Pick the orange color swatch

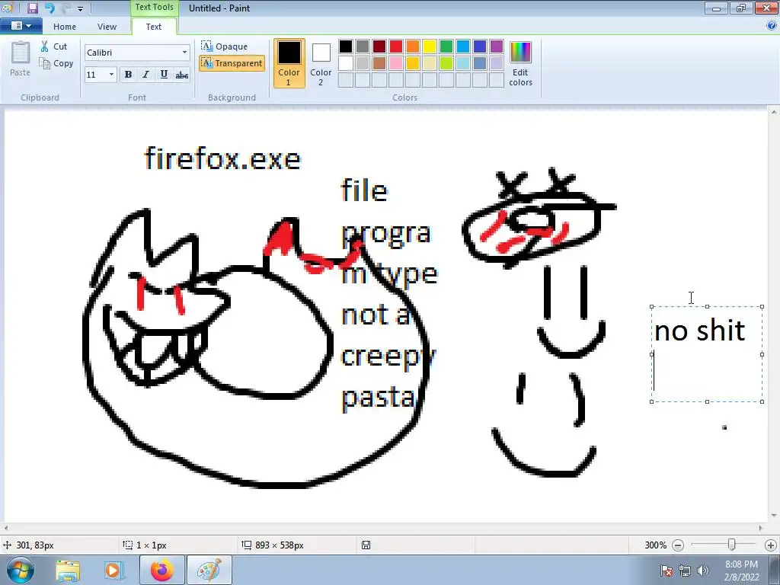[412, 46]
